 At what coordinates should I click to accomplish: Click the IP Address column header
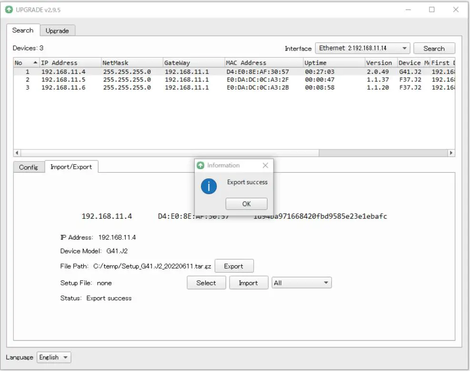pyautogui.click(x=70, y=63)
